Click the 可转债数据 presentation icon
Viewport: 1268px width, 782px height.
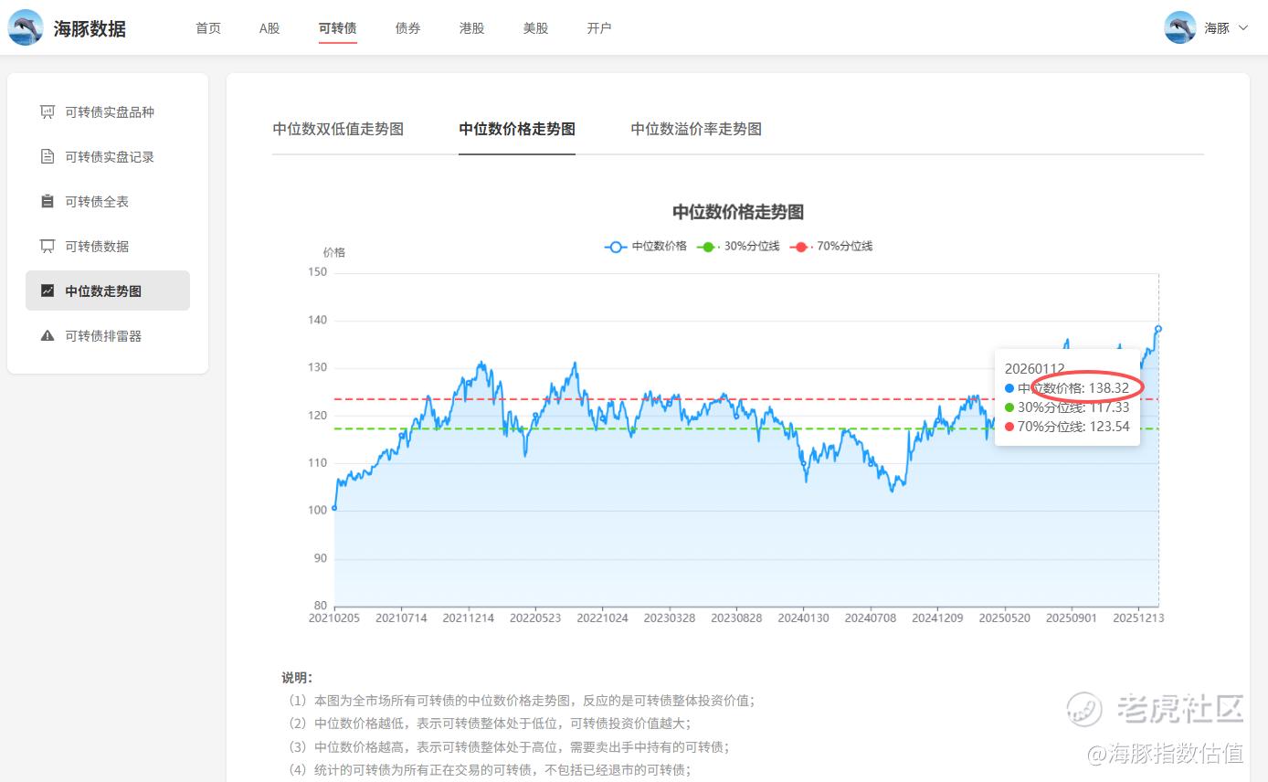tap(48, 247)
